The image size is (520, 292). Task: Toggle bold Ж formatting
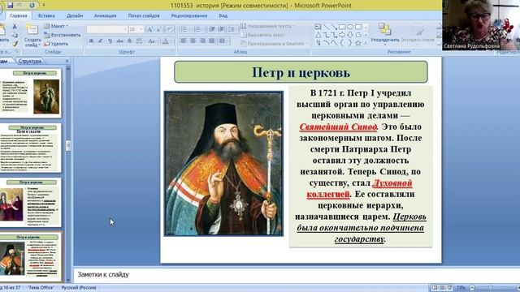(91, 41)
